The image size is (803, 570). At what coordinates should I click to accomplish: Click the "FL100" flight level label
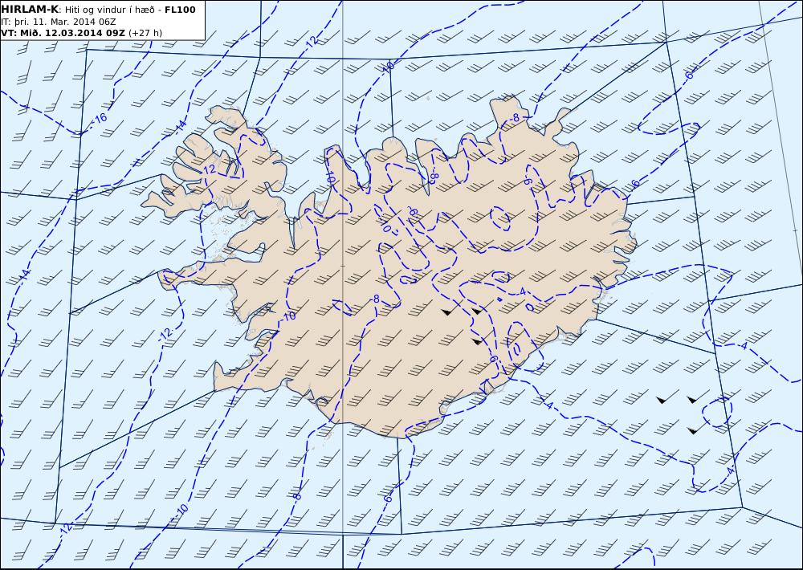(x=180, y=10)
